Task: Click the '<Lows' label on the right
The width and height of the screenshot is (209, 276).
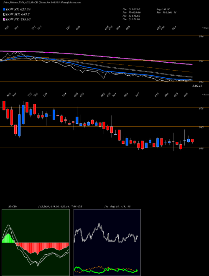Action: (x=205, y=95)
